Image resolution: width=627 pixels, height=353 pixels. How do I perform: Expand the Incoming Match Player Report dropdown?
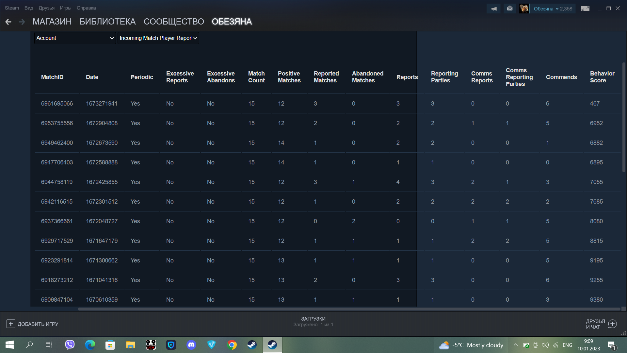tap(158, 38)
